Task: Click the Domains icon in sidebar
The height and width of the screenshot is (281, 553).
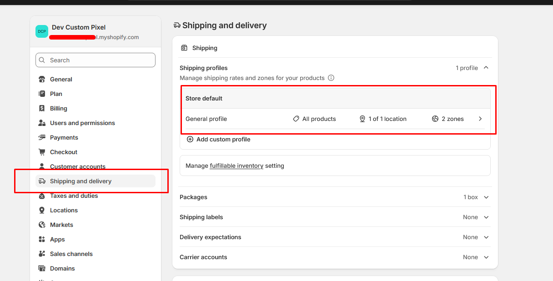Action: (x=41, y=268)
